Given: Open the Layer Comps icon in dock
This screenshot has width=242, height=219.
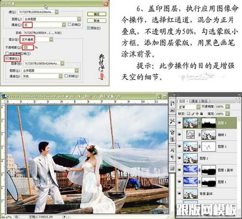Looking at the screenshot, I should pos(172,168).
